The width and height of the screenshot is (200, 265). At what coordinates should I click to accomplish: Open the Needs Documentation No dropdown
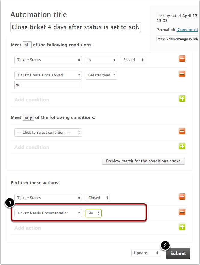(x=93, y=213)
